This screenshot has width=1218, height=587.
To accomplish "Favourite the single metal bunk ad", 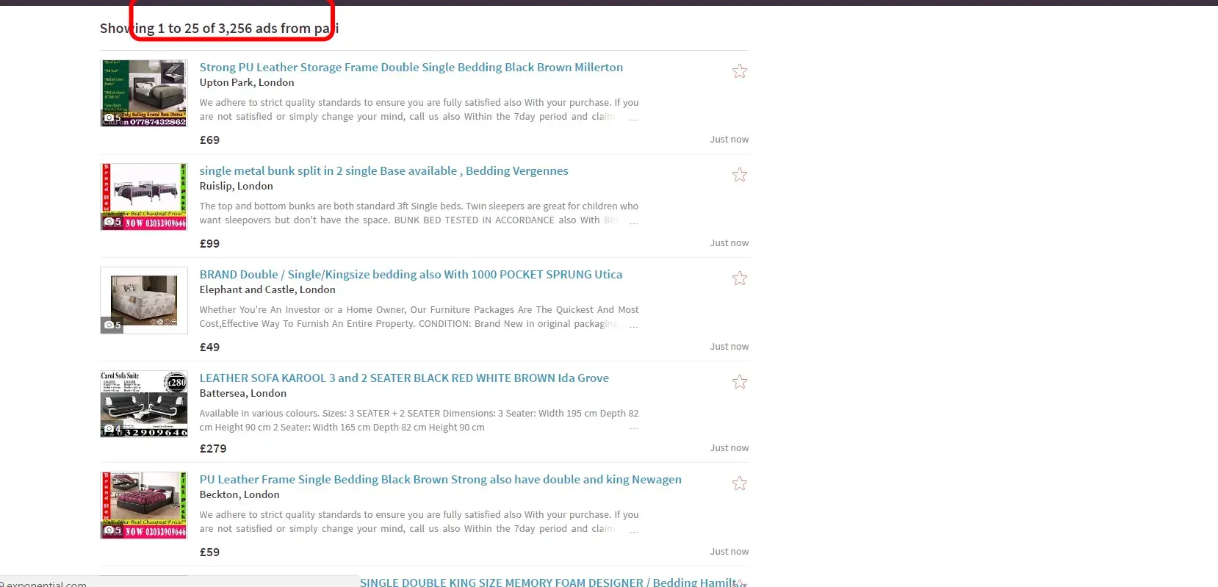I will click(740, 175).
